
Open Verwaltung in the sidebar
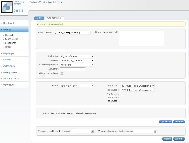click(x=14, y=85)
